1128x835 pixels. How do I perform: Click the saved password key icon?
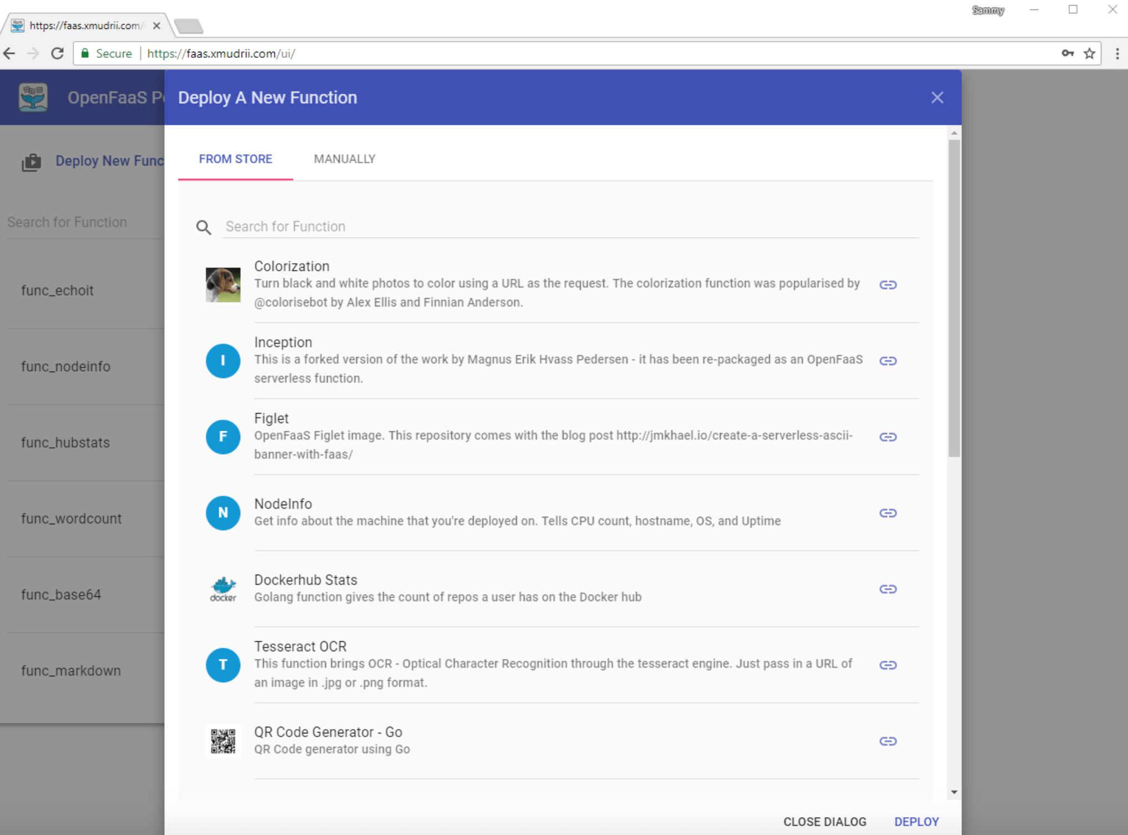[x=1067, y=53]
